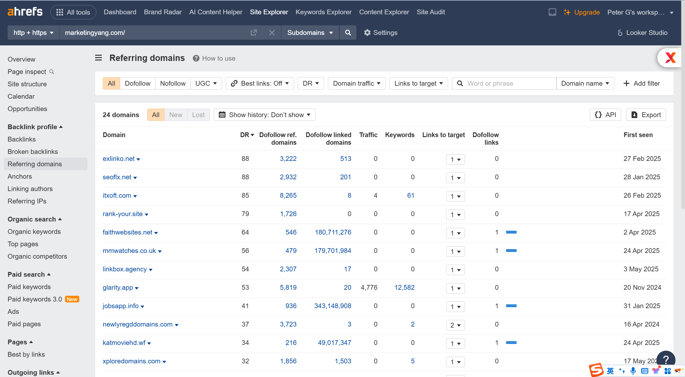
Task: Expand Links to target for newlyregddomains.com
Action: tap(455, 325)
